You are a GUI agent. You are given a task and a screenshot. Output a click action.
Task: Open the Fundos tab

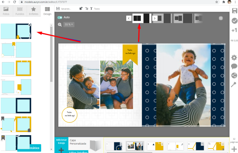pos(20,11)
